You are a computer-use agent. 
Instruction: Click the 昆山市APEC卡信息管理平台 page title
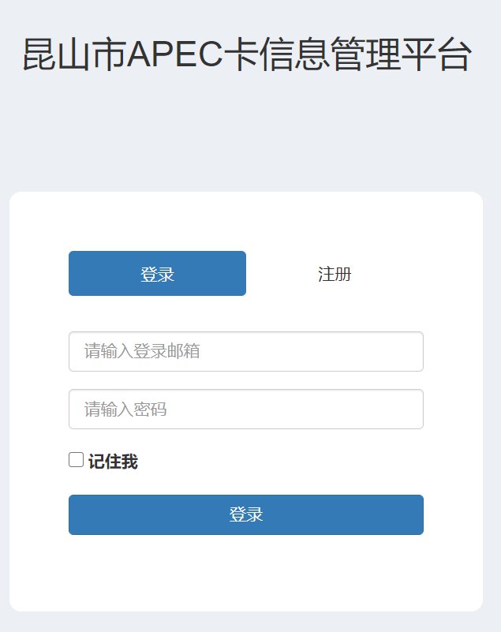click(247, 56)
